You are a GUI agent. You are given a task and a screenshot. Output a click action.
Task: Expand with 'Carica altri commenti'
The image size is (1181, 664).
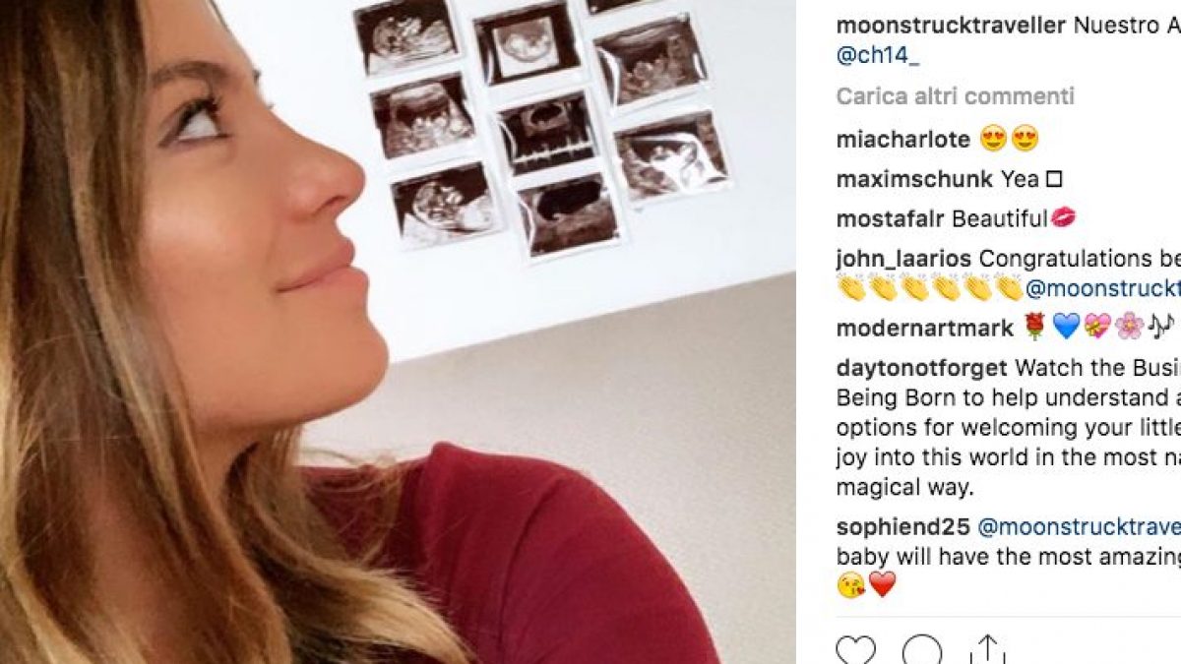tap(955, 96)
